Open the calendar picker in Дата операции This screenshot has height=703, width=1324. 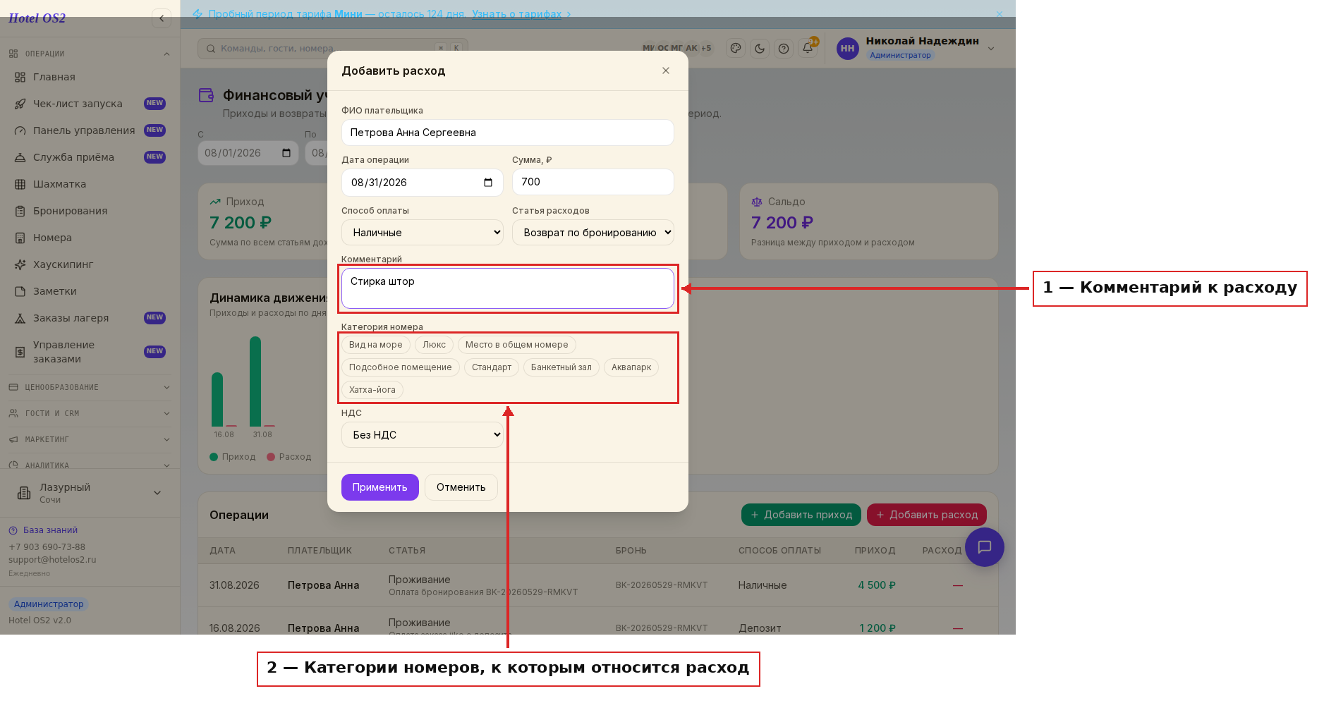pyautogui.click(x=488, y=183)
